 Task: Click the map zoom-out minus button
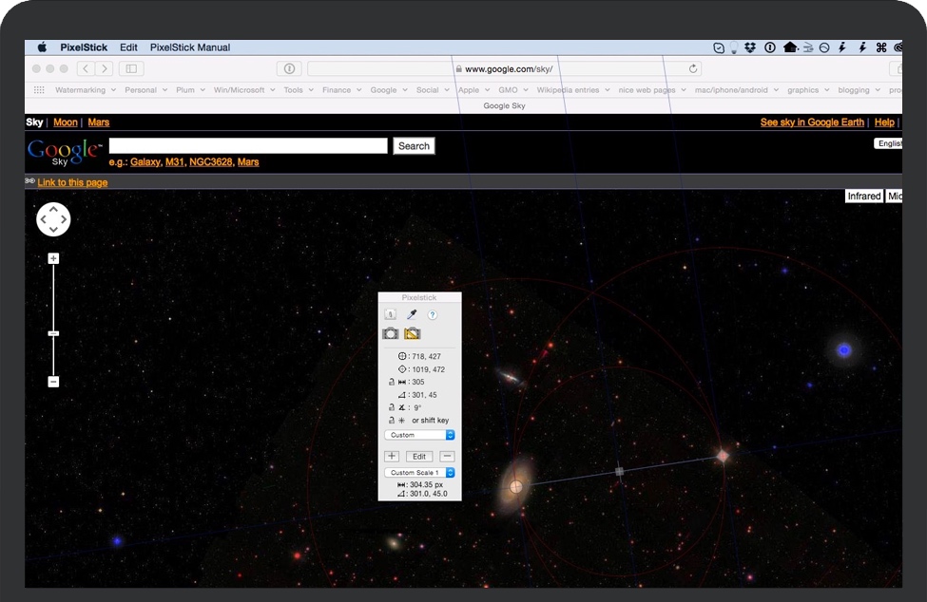pos(53,382)
